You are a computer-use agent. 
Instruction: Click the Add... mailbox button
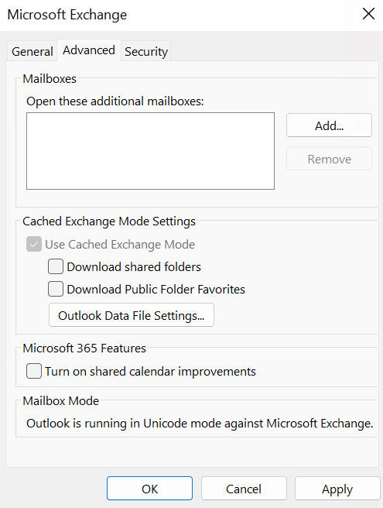pos(329,125)
